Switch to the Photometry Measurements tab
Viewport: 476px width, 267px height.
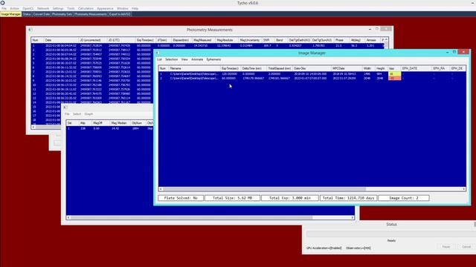(x=91, y=14)
